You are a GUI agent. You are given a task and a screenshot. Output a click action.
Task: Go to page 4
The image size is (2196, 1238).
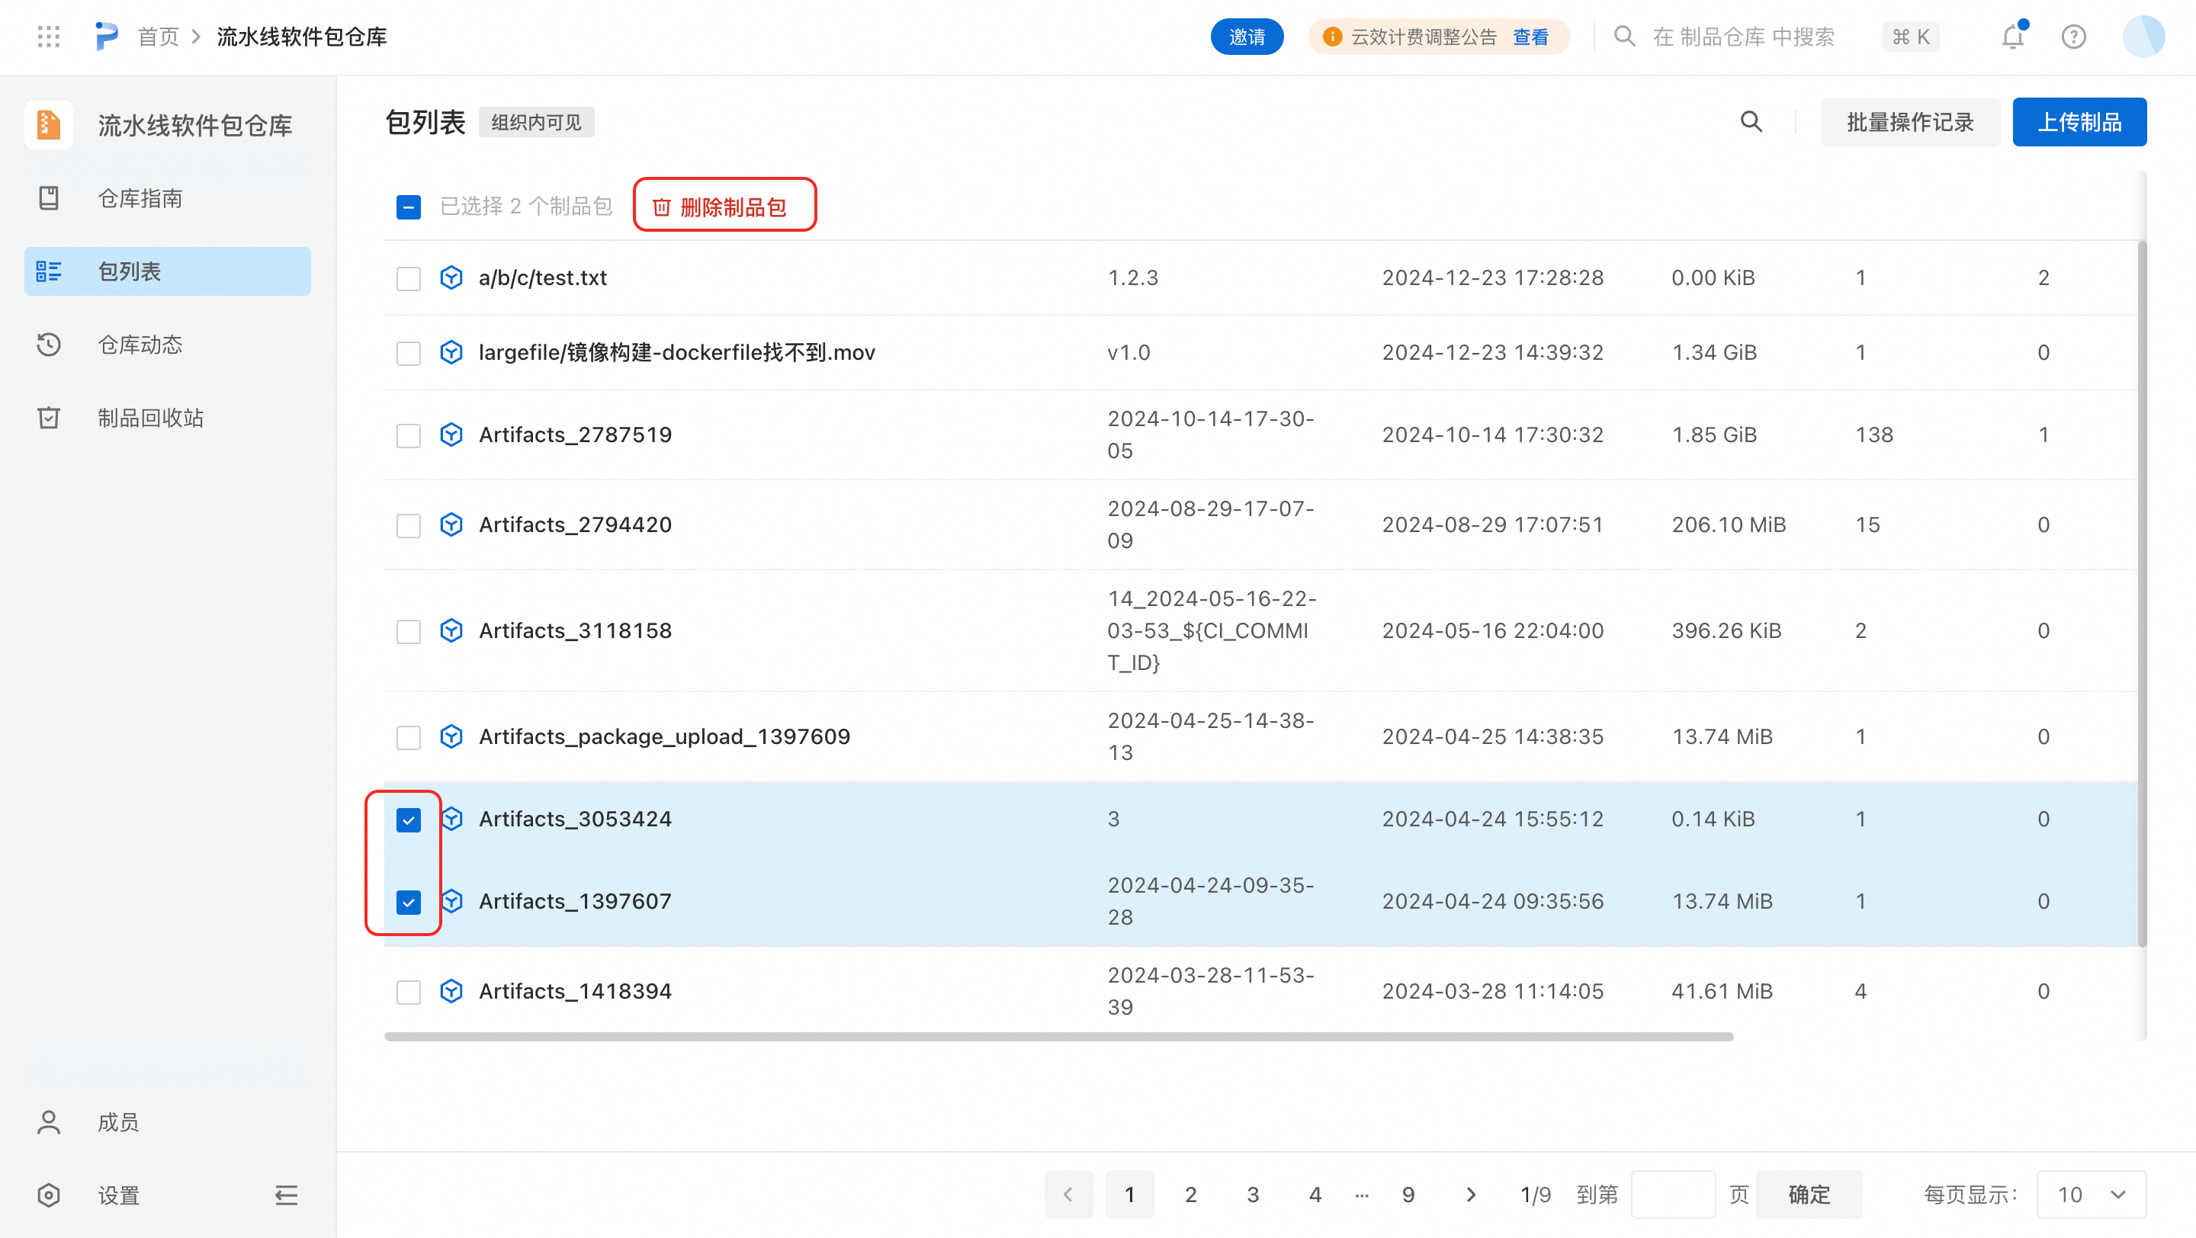click(x=1315, y=1195)
